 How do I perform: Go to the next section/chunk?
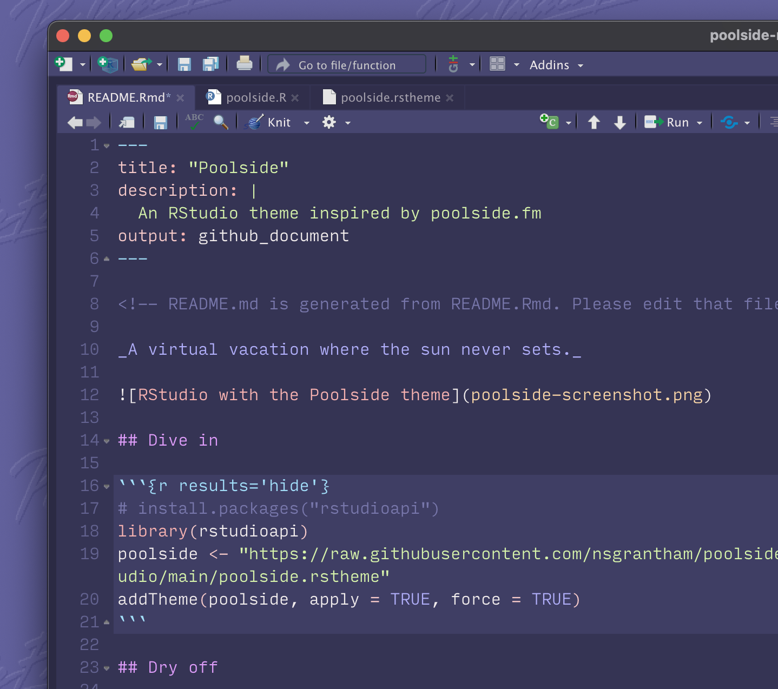click(620, 122)
